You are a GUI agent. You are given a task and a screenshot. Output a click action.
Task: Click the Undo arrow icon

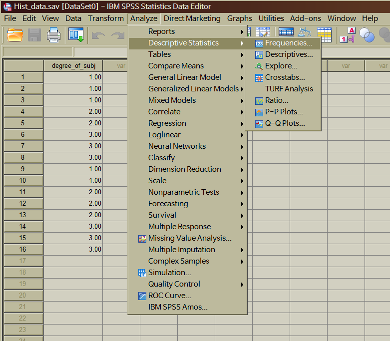pyautogui.click(x=98, y=35)
